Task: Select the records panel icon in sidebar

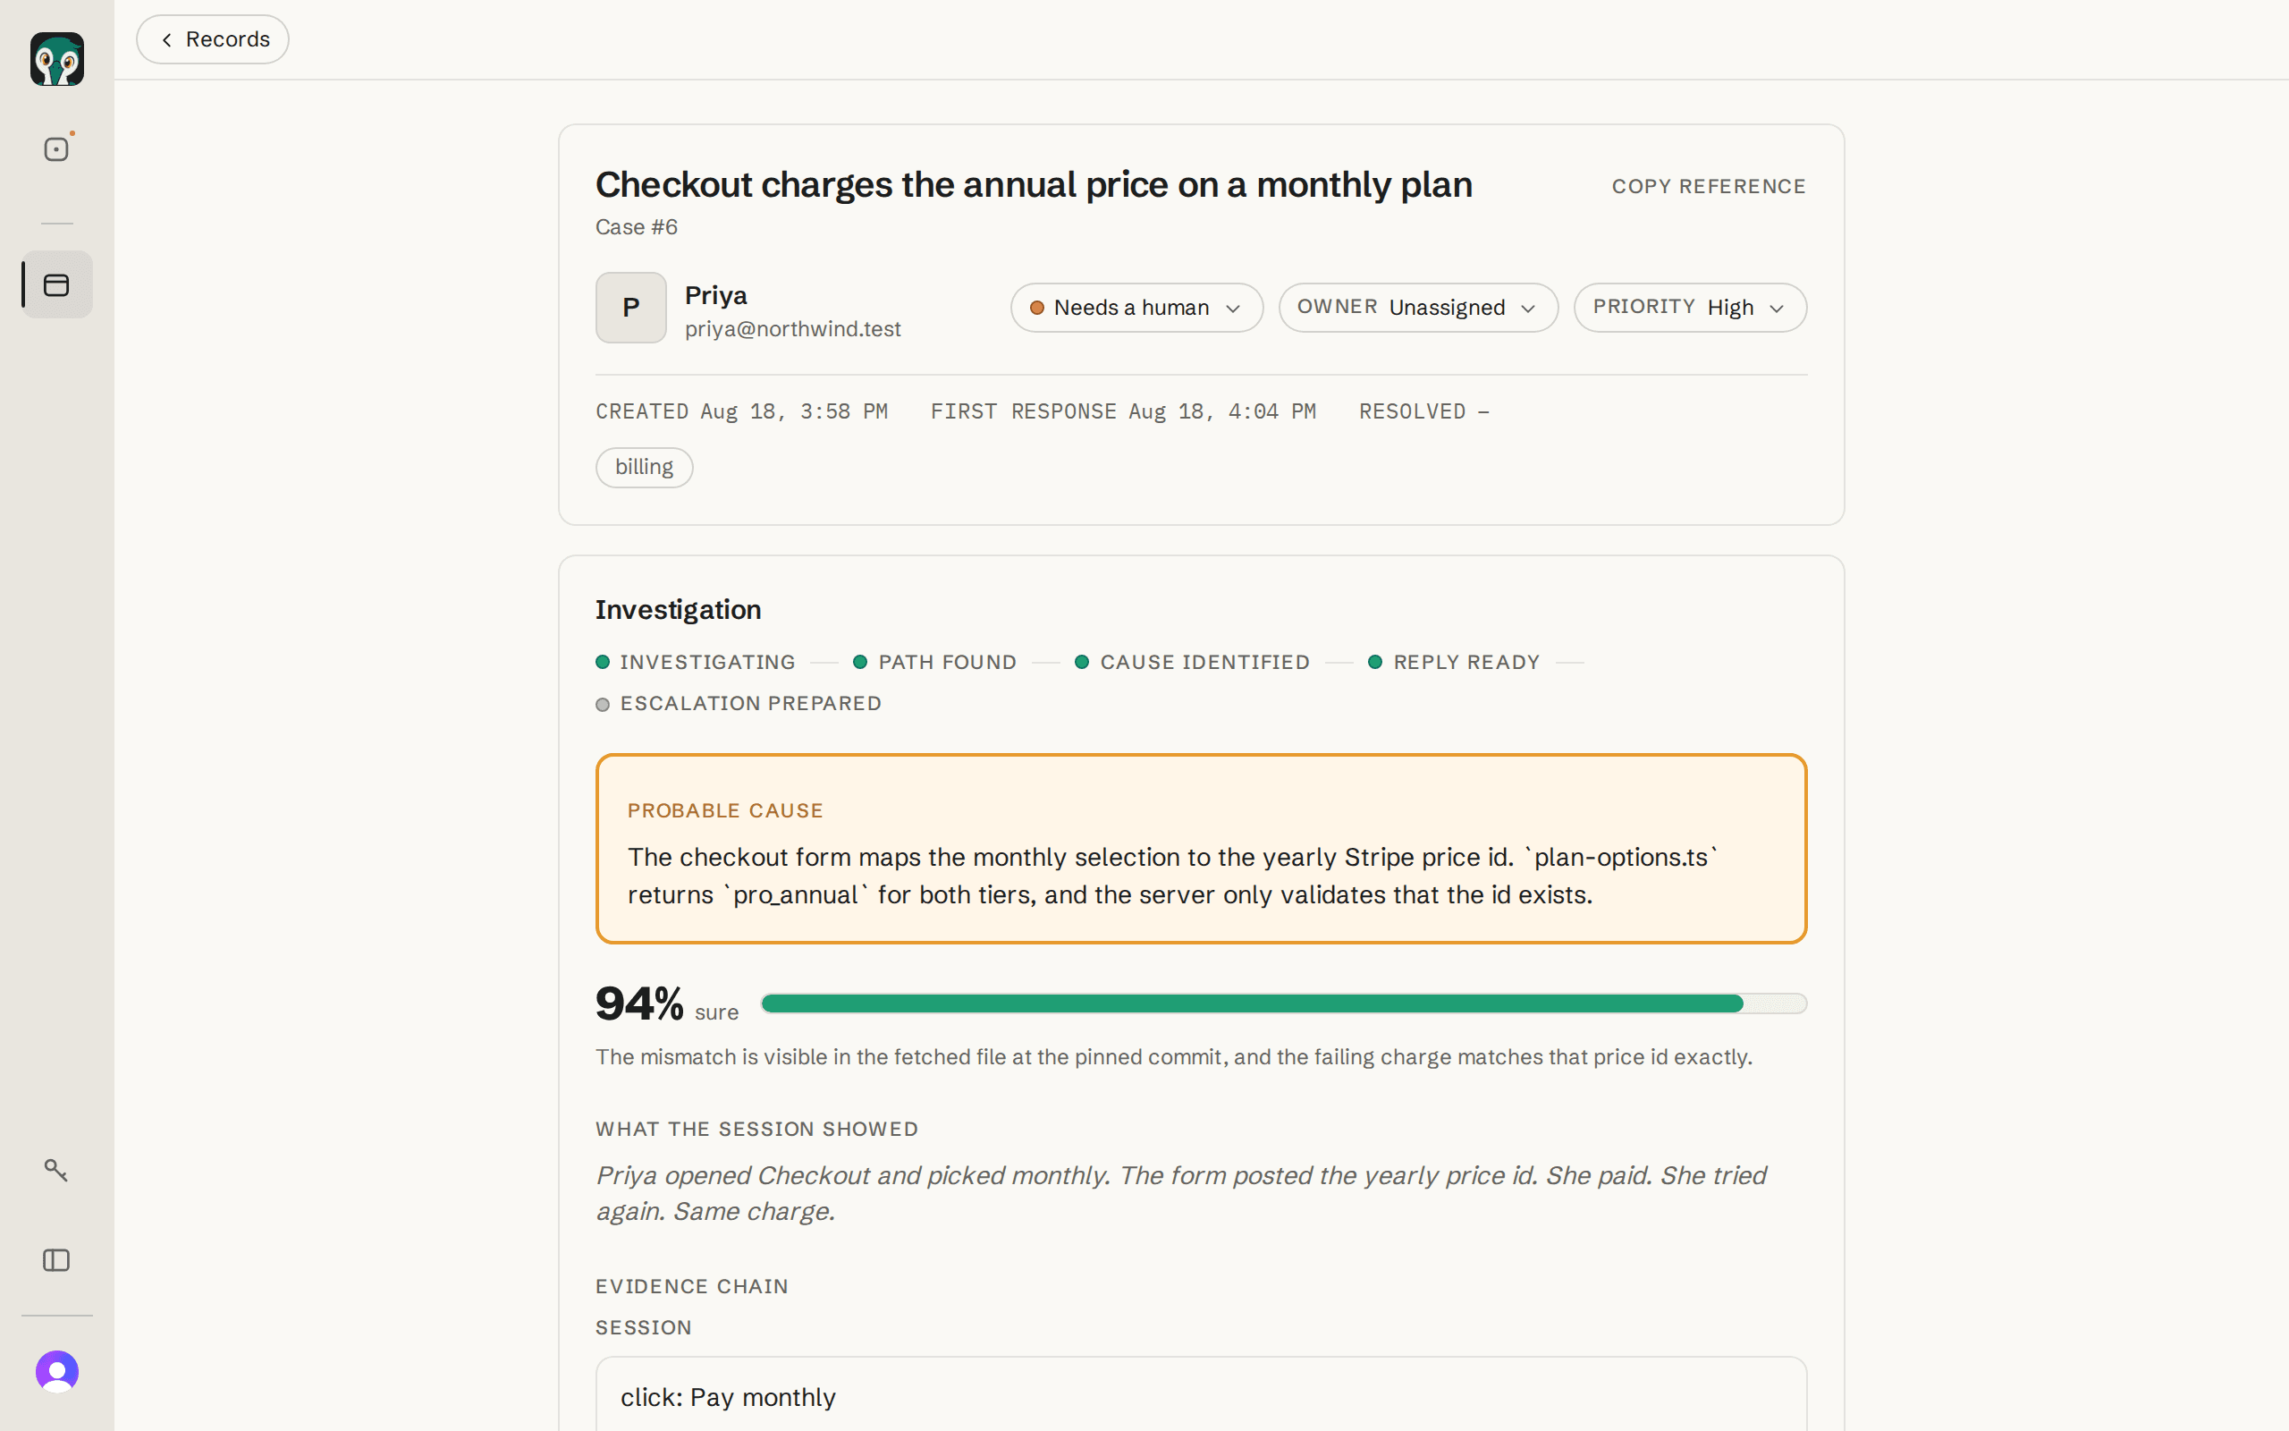Action: coord(56,285)
